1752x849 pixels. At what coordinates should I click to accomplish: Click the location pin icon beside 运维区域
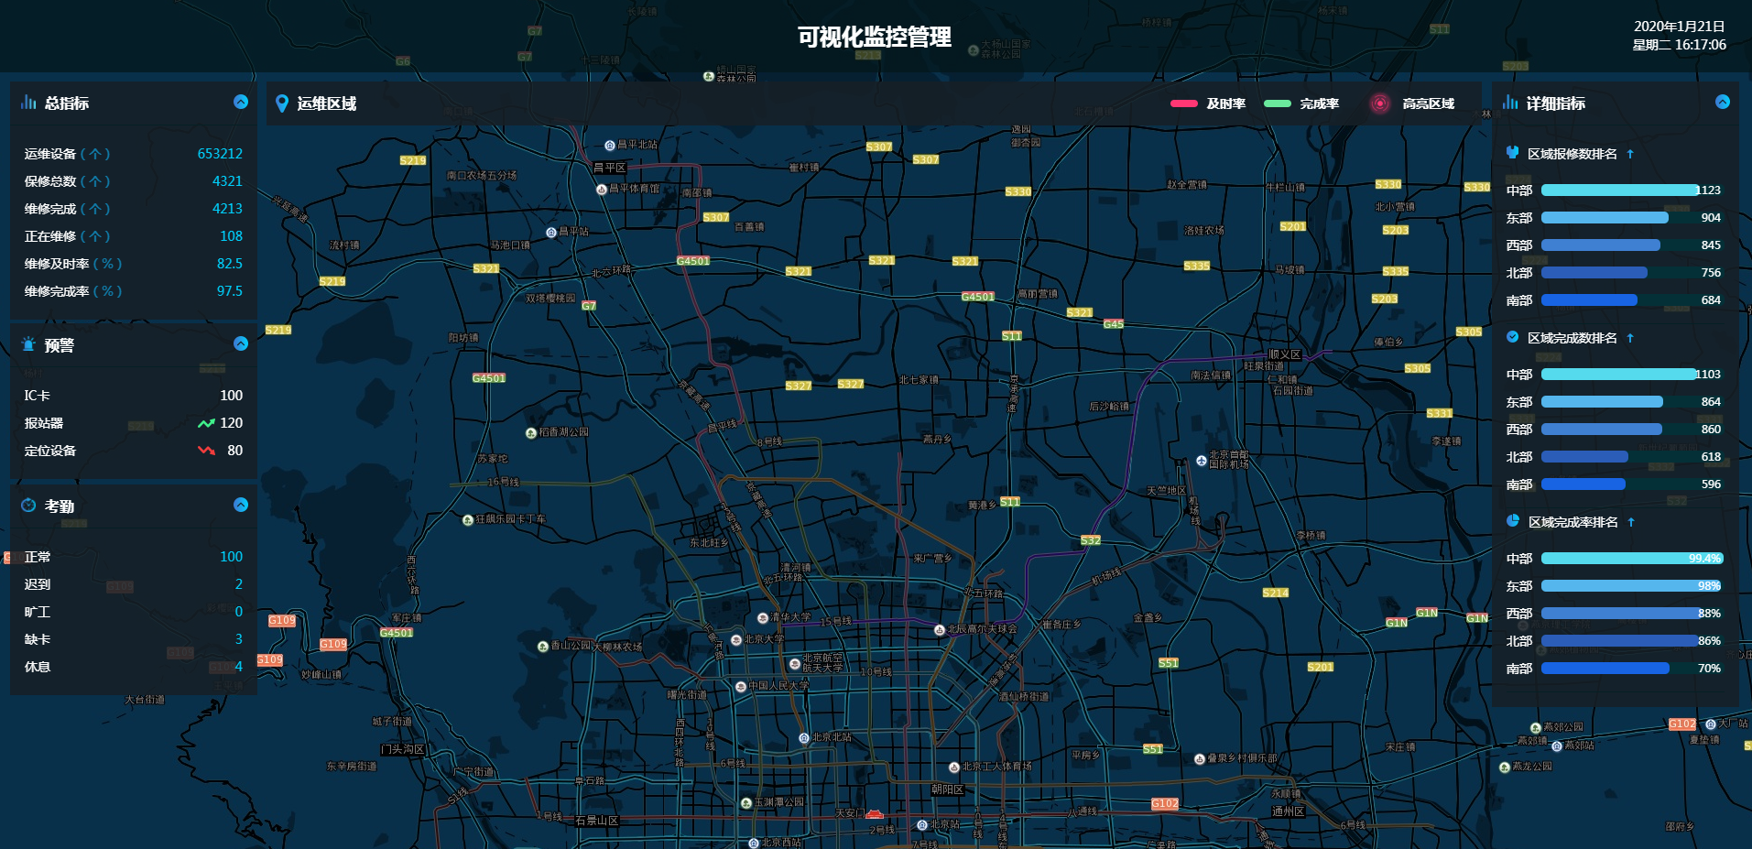pyautogui.click(x=282, y=103)
